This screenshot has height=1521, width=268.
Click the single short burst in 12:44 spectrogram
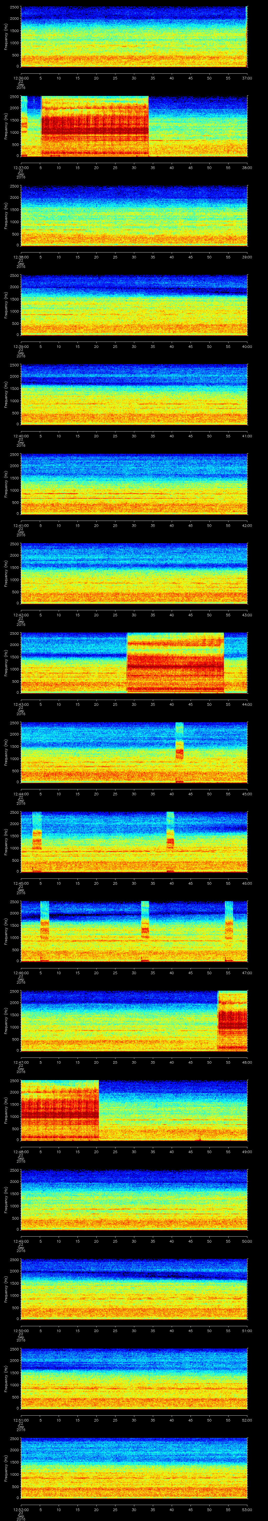coord(179,750)
